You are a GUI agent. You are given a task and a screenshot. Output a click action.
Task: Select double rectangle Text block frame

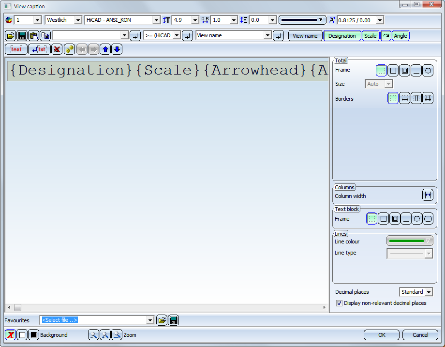tap(395, 219)
